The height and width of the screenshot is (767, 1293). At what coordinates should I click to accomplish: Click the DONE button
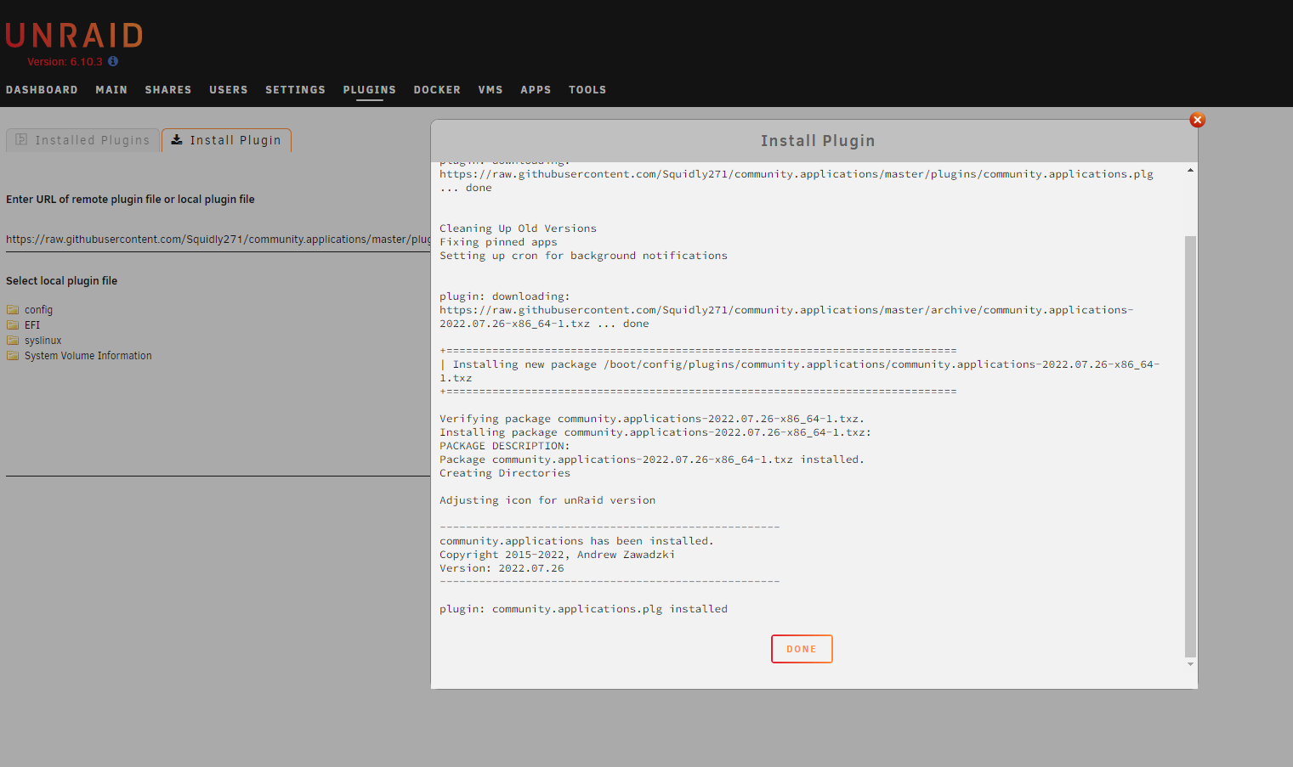click(x=802, y=649)
